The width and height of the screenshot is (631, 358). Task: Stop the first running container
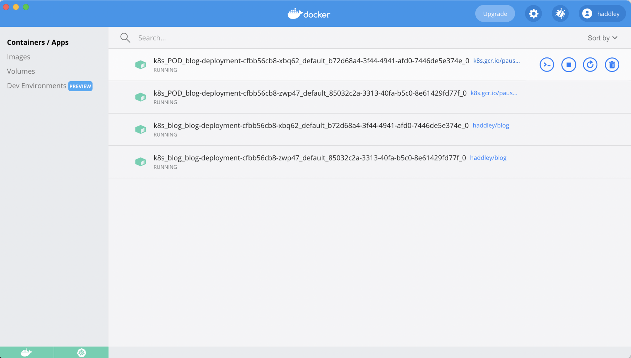pos(568,65)
